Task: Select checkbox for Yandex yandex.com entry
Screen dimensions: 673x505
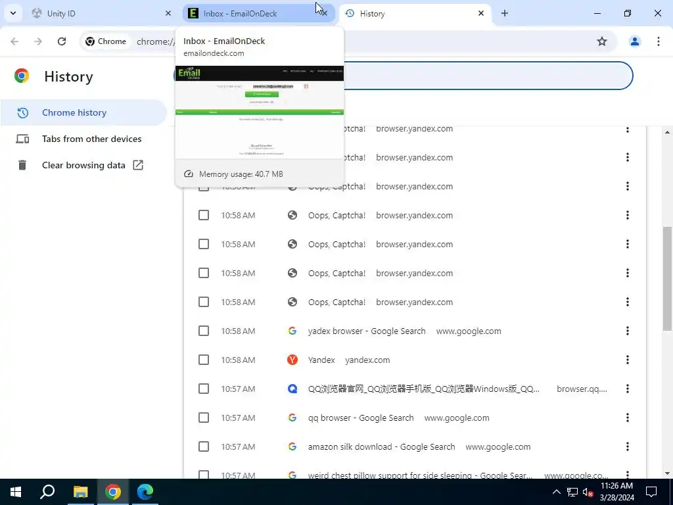Action: click(204, 360)
